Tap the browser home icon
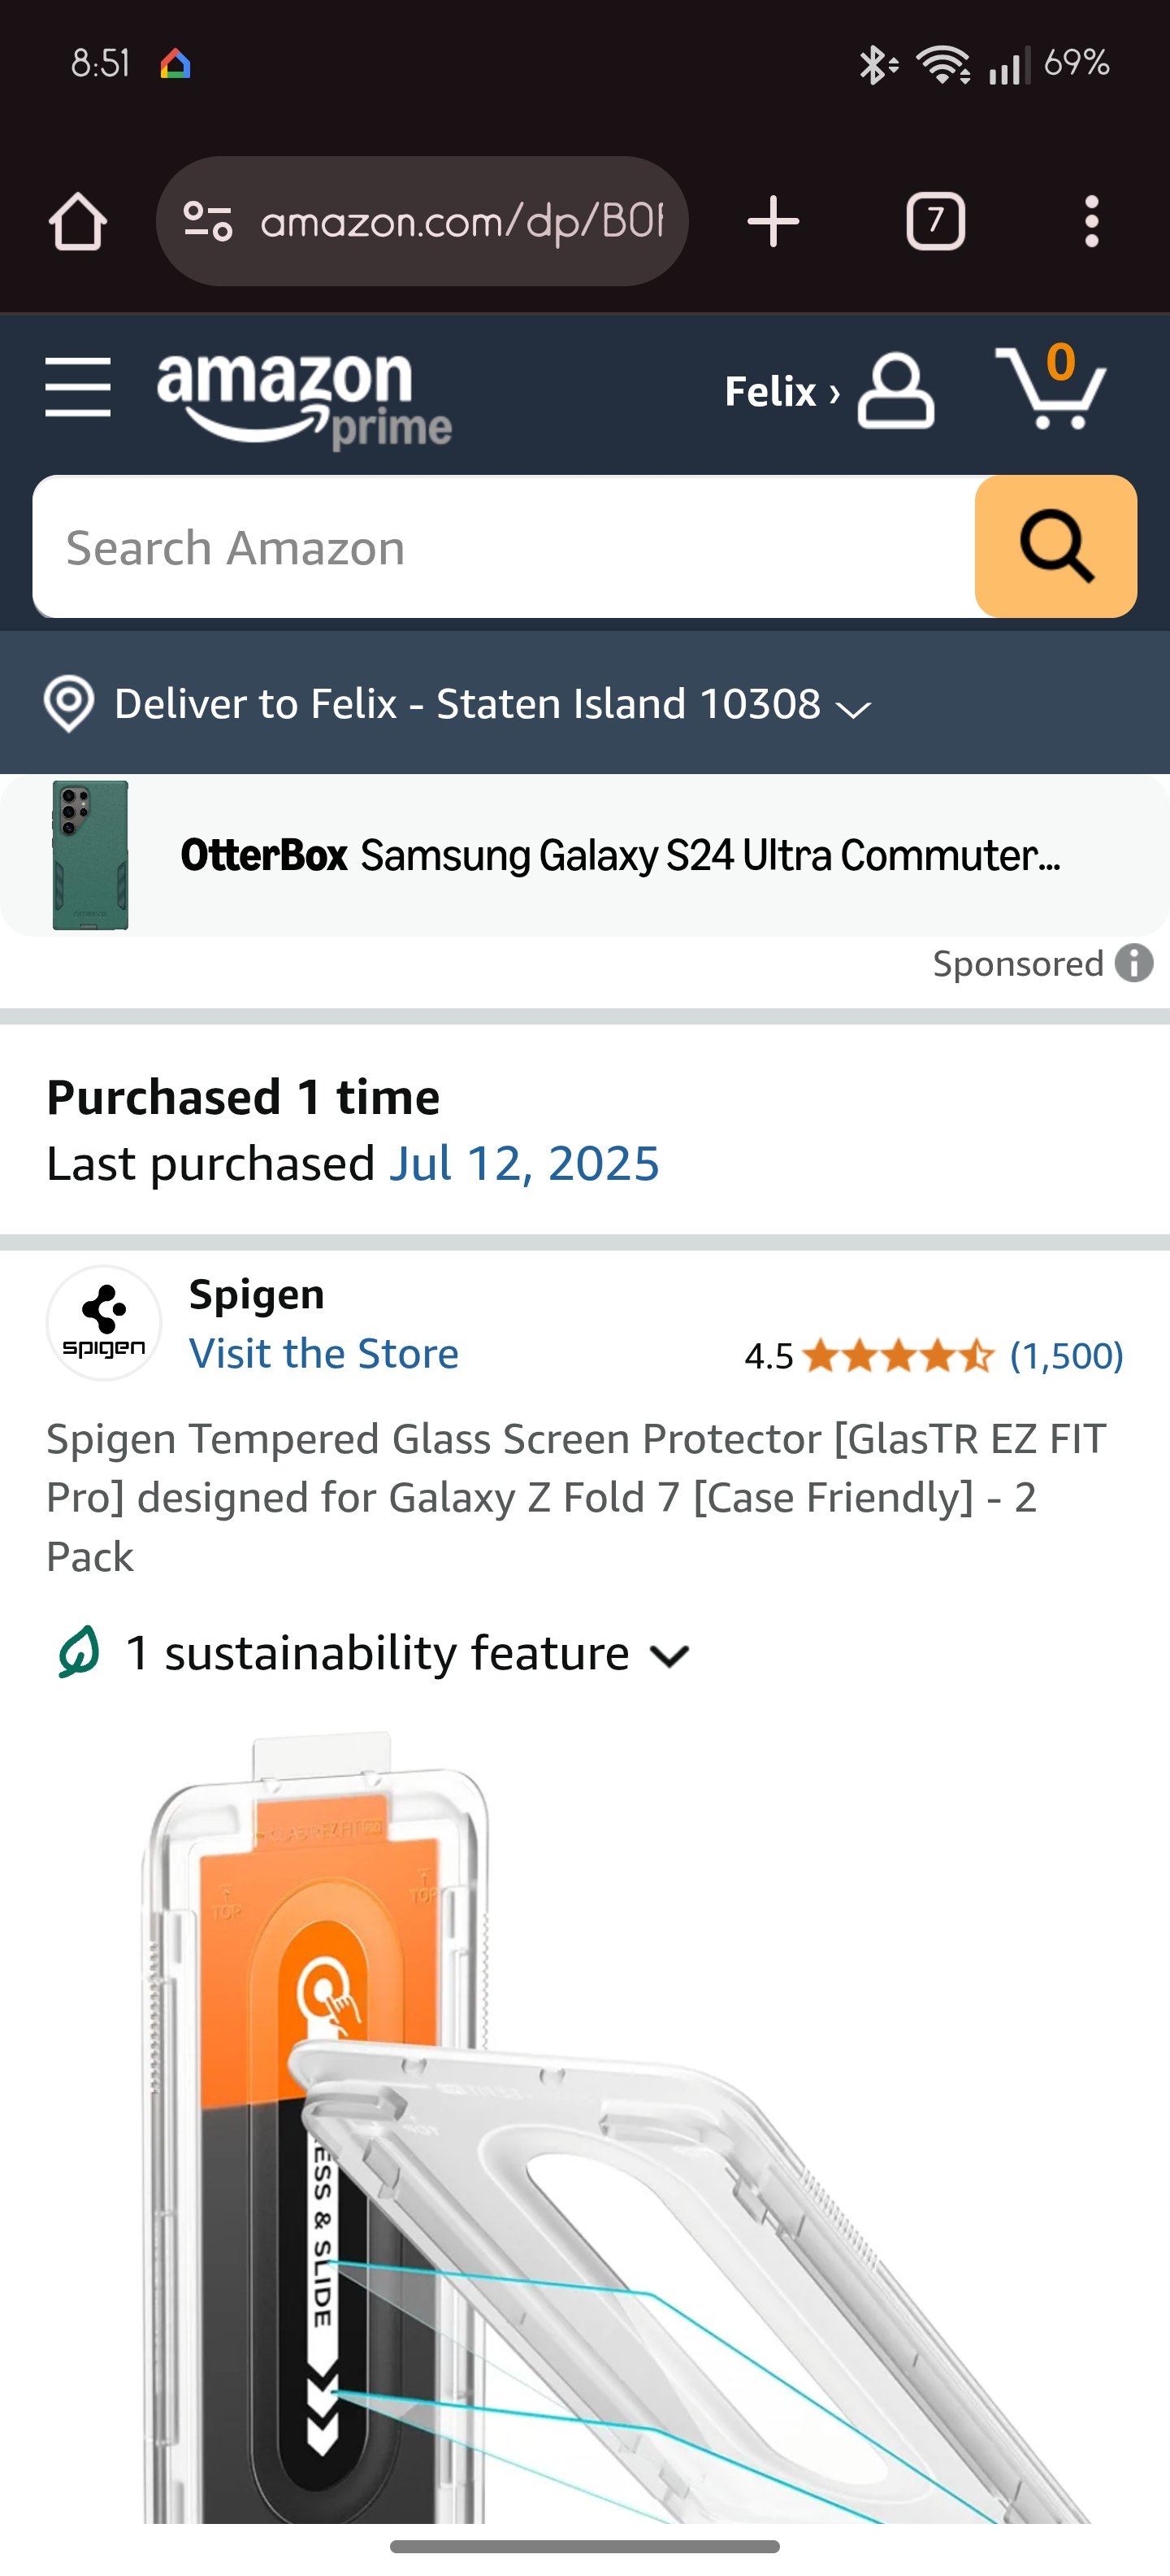 (78, 221)
